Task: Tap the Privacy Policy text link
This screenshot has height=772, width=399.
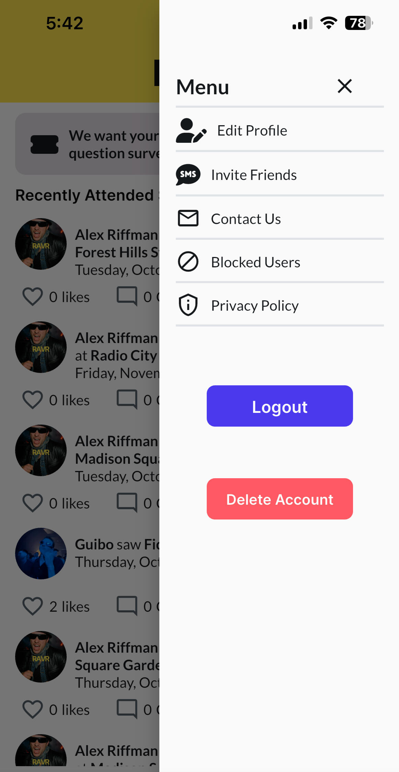Action: click(255, 305)
